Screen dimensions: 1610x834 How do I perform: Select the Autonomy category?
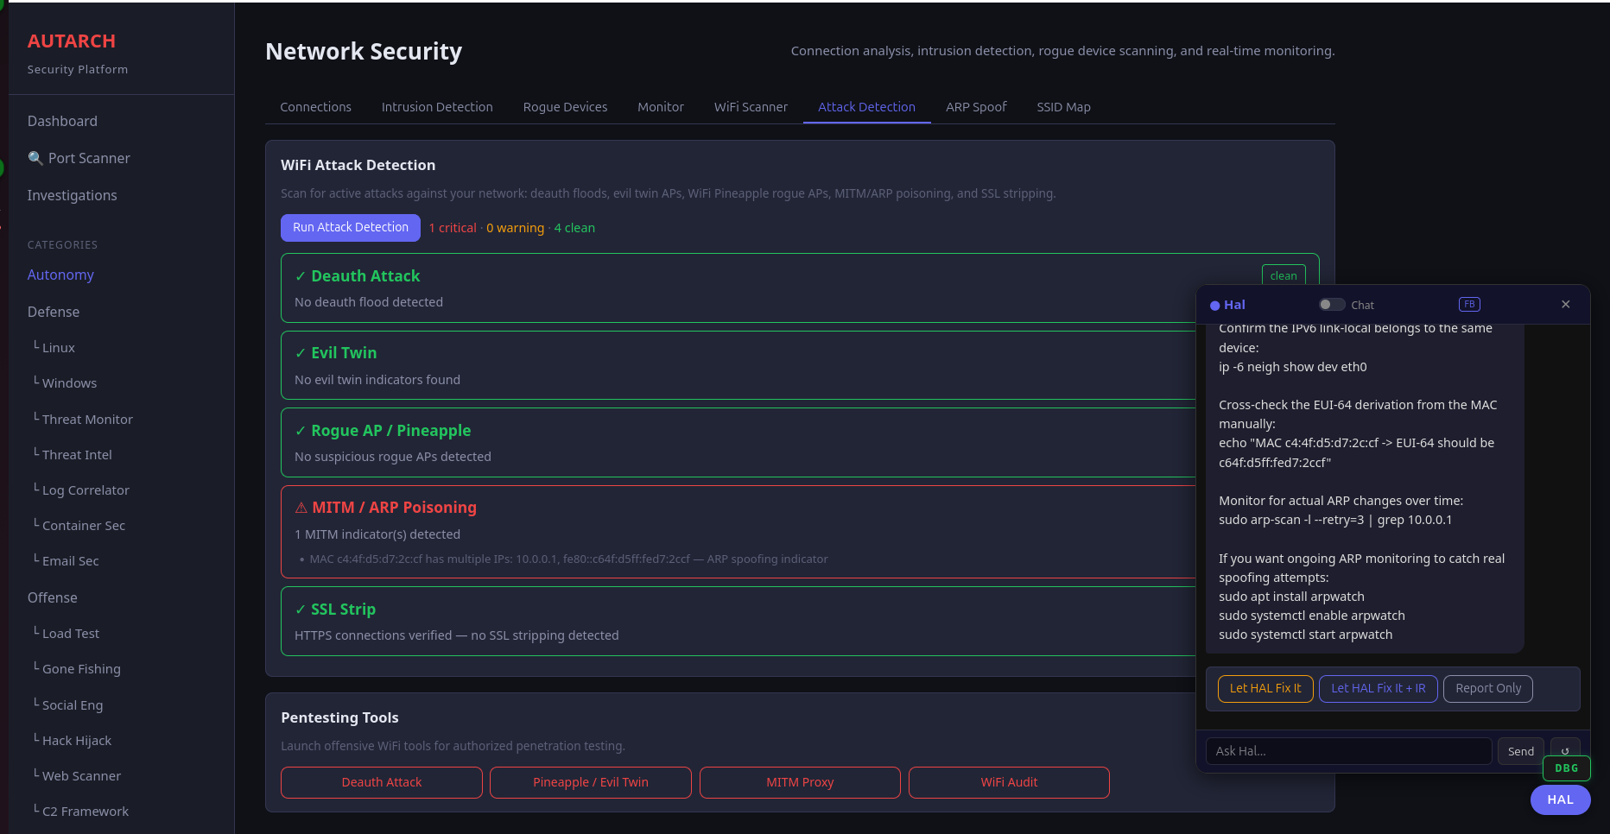(60, 275)
